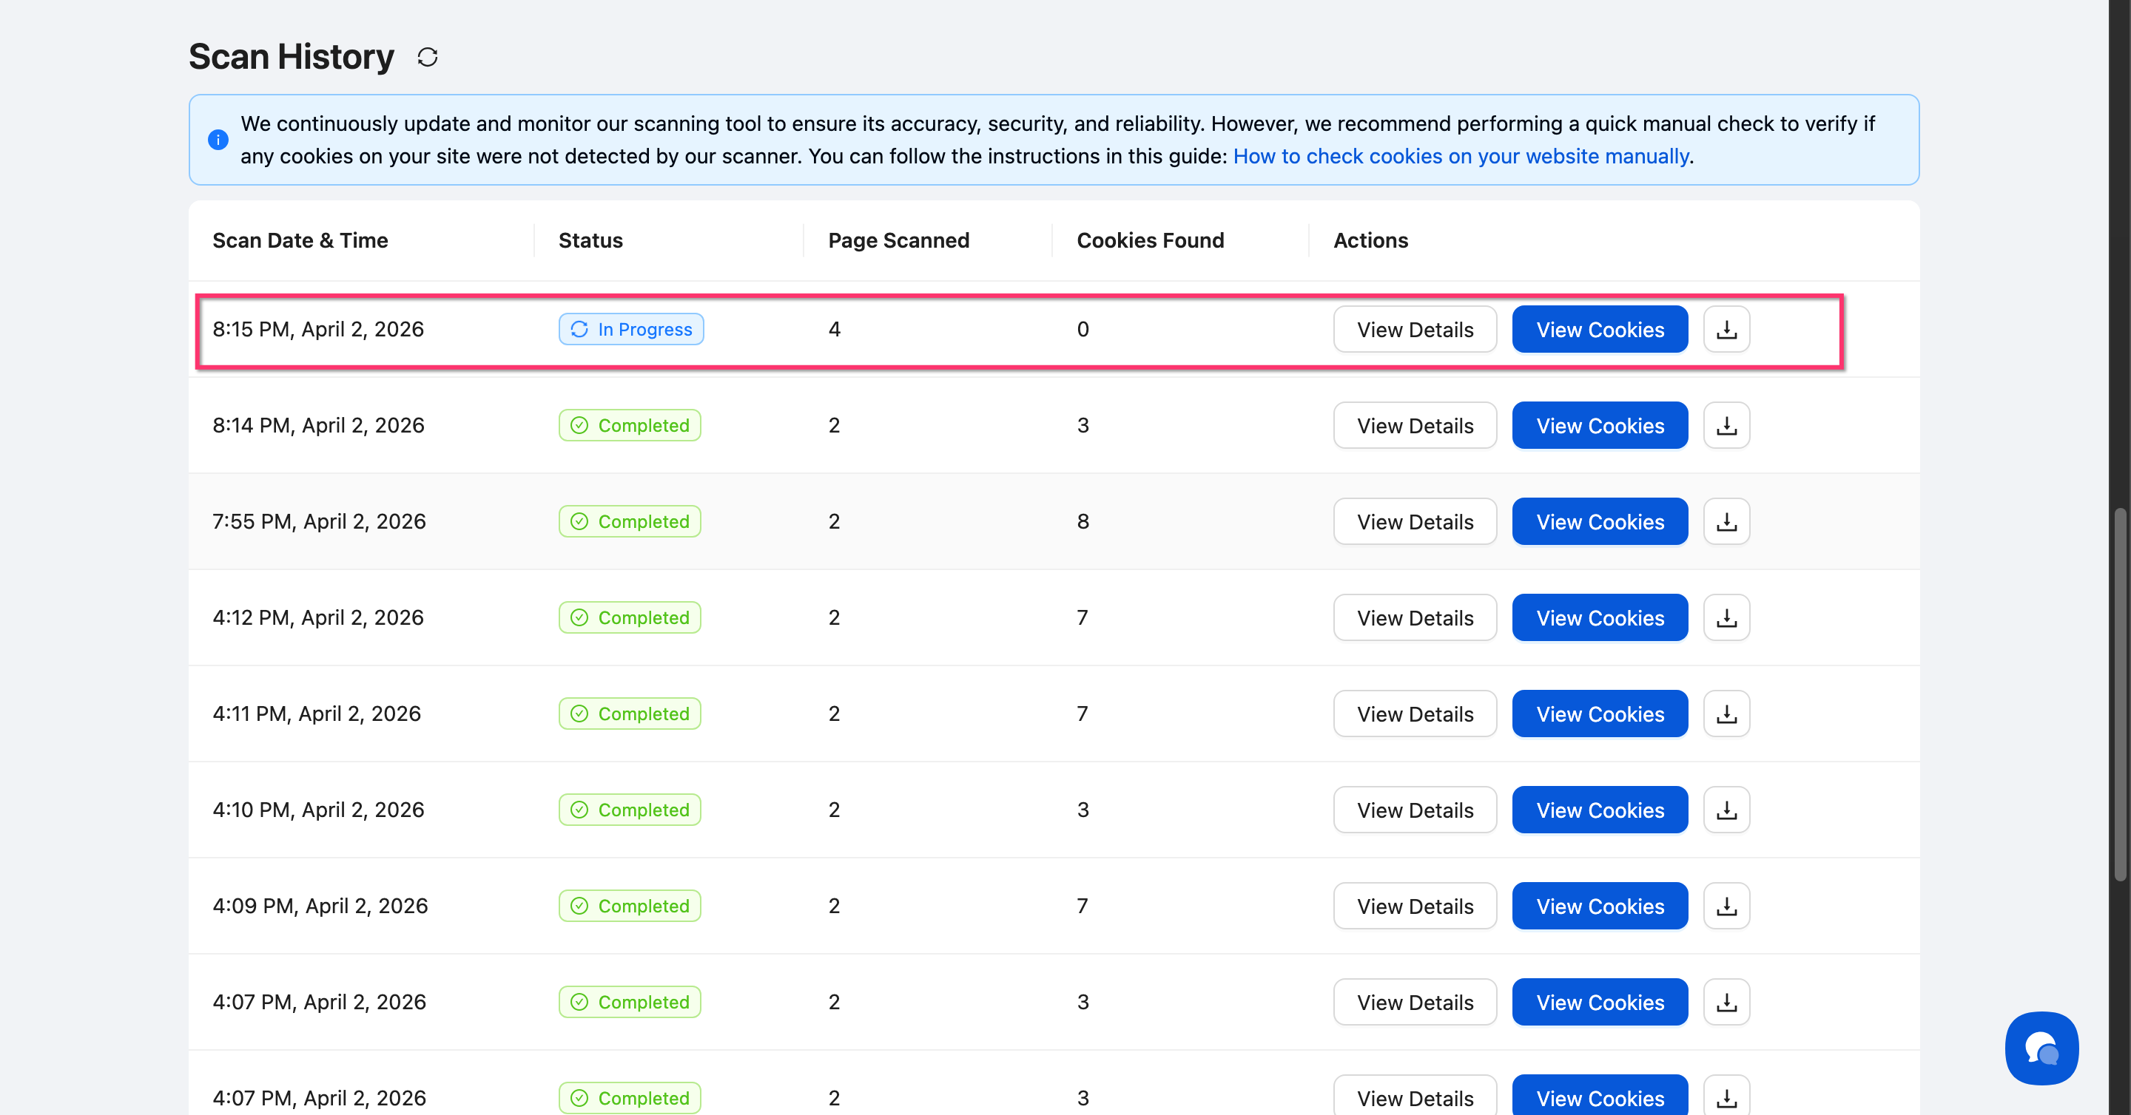View Cookies for the 4:09 PM scan
Image resolution: width=2131 pixels, height=1115 pixels.
click(1599, 906)
